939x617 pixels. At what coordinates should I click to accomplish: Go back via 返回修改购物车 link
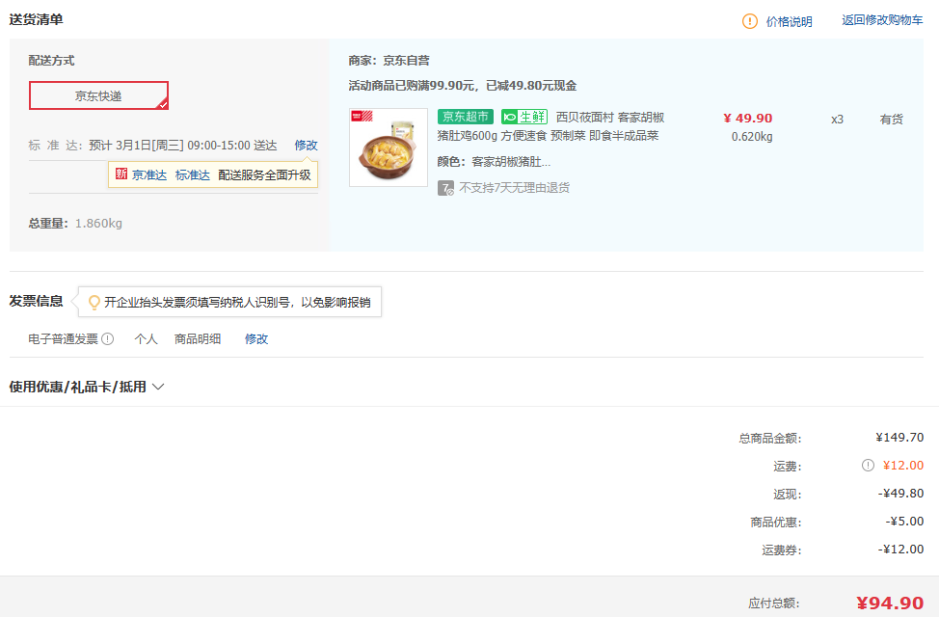coord(882,20)
